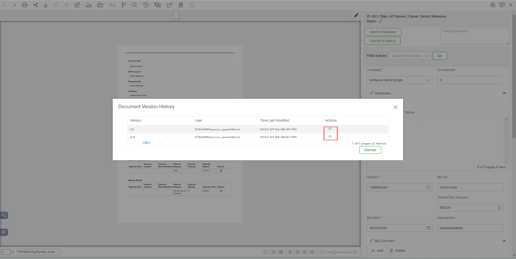
Task: View version 1.0 with eye icon
Action: pos(330,129)
